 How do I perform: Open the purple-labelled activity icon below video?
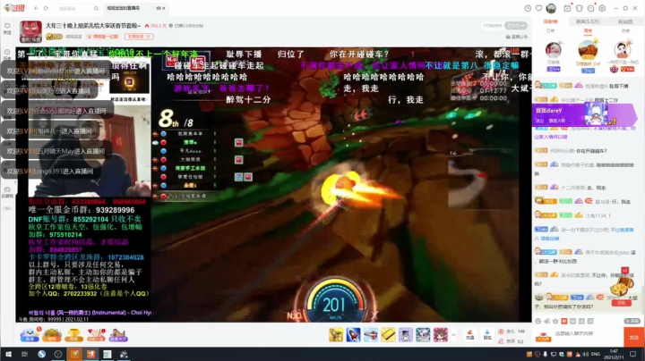click(x=118, y=335)
